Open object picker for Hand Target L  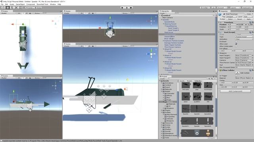click(x=252, y=56)
